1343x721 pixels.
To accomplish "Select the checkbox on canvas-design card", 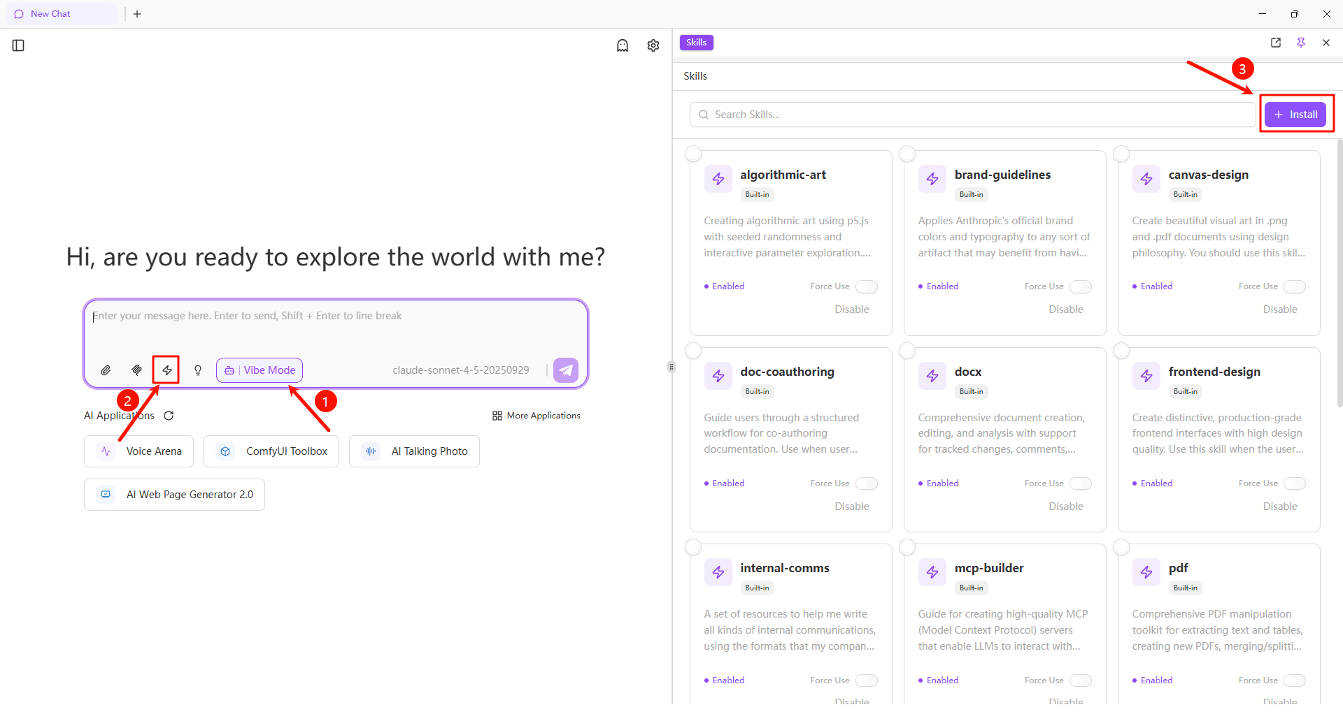I will [x=1121, y=154].
